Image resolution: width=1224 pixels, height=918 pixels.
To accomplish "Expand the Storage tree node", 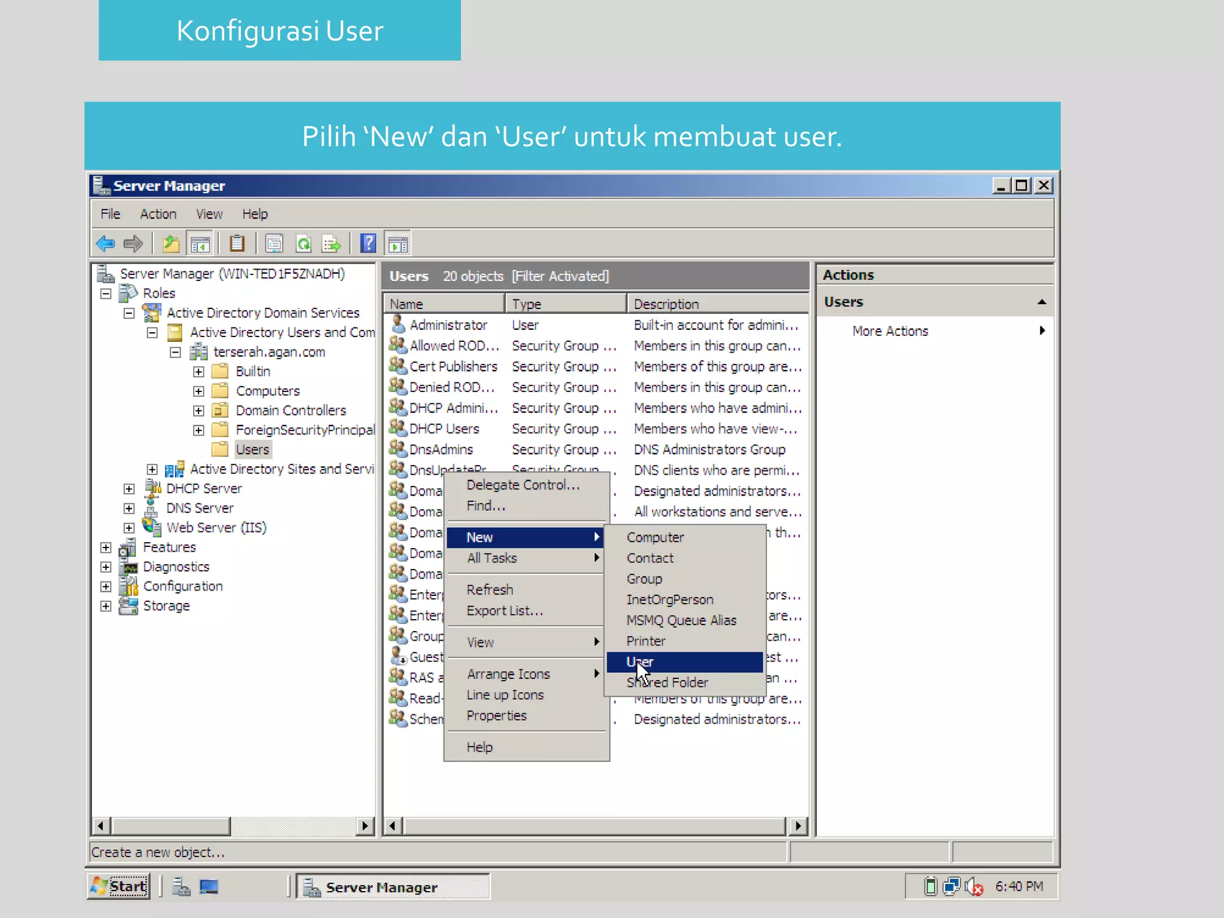I will (106, 606).
